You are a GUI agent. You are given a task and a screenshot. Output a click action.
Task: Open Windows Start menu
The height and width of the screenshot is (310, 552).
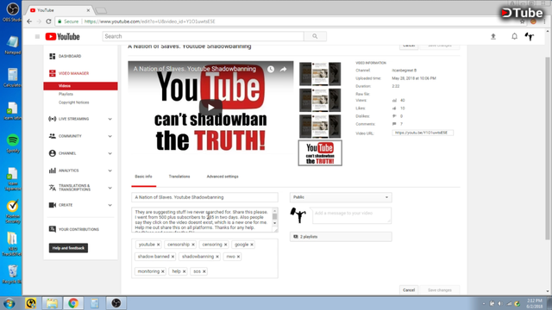pos(9,303)
